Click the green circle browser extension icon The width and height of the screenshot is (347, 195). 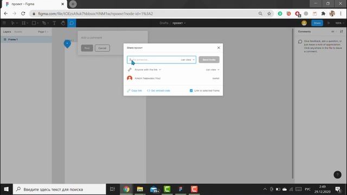(x=280, y=14)
